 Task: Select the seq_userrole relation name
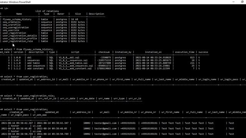coord(11,30)
